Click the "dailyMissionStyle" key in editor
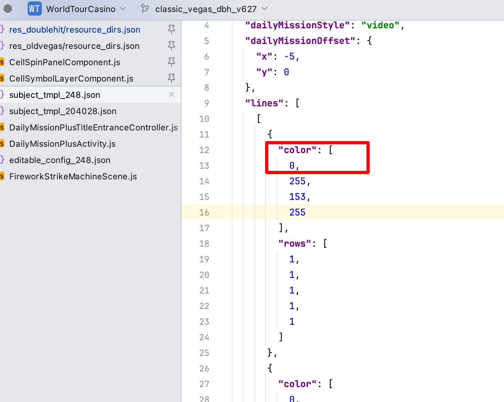The width and height of the screenshot is (504, 402). pyautogui.click(x=297, y=26)
